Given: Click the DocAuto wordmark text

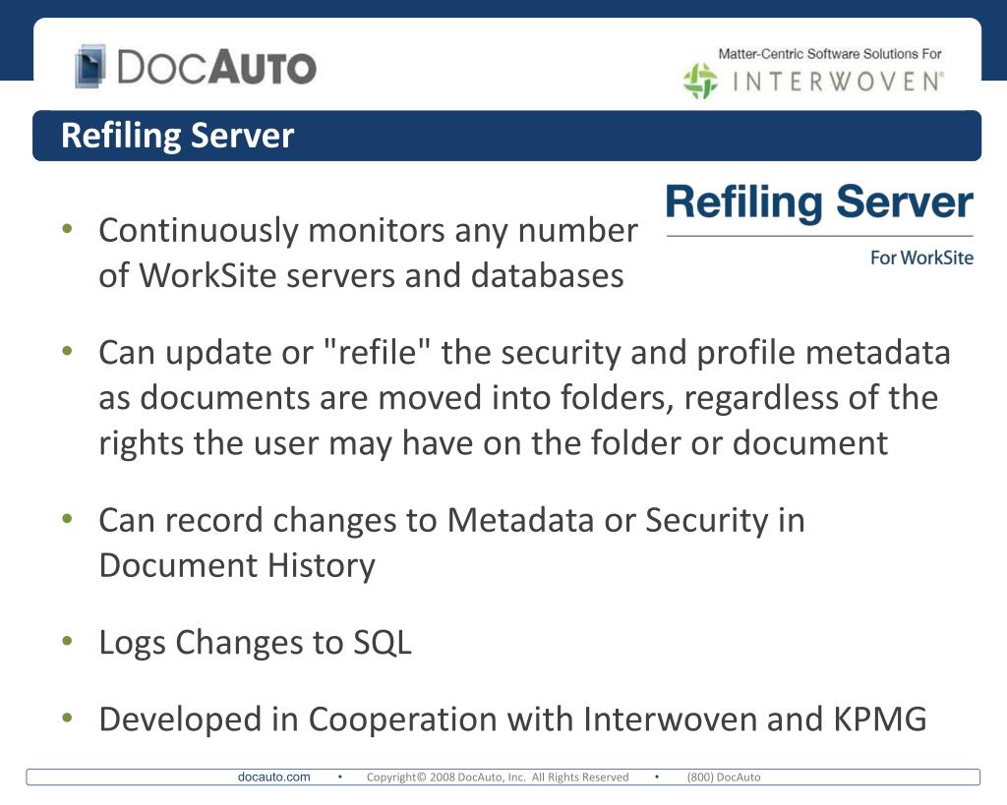Looking at the screenshot, I should point(216,68).
